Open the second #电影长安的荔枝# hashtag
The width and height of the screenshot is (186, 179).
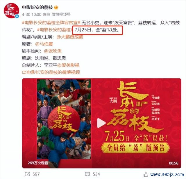pos(55,30)
